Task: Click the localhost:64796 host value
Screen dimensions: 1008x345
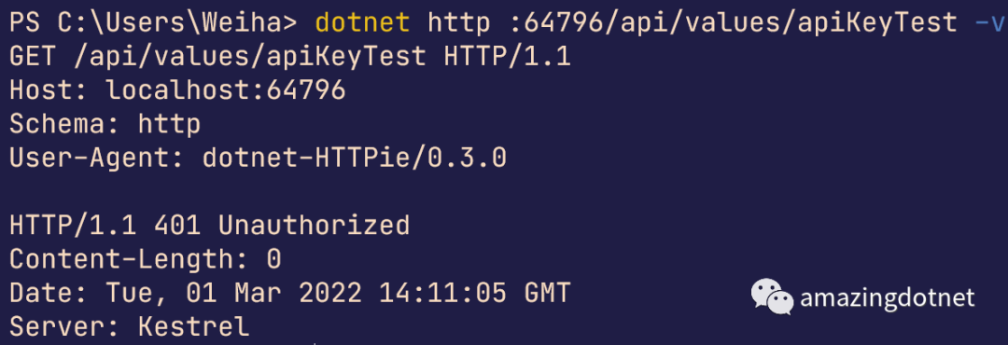Action: (x=226, y=90)
